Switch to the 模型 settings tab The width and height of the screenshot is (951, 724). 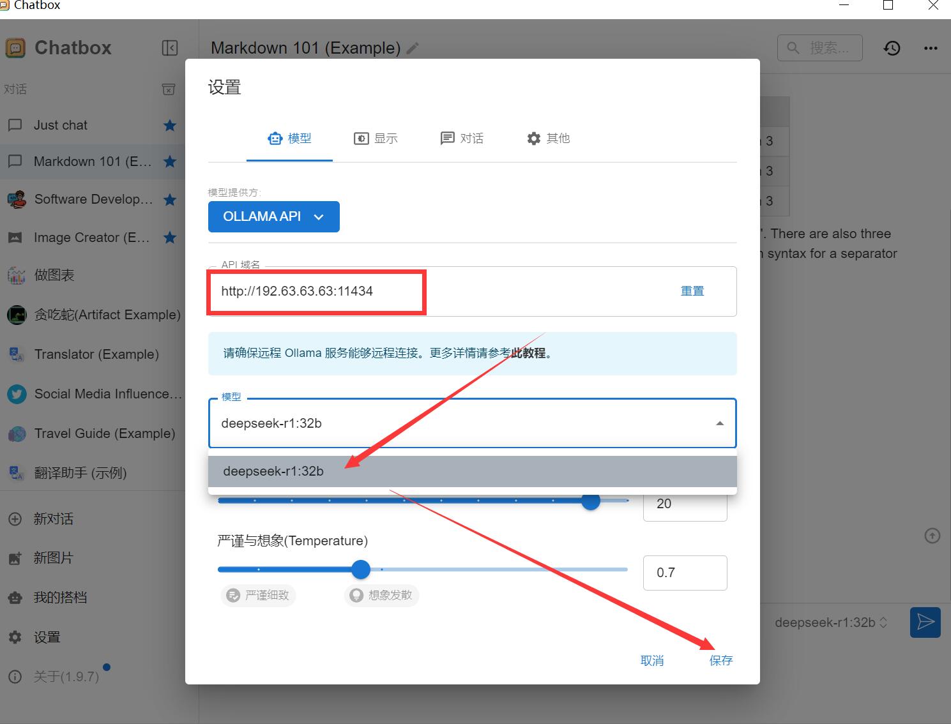click(x=290, y=139)
